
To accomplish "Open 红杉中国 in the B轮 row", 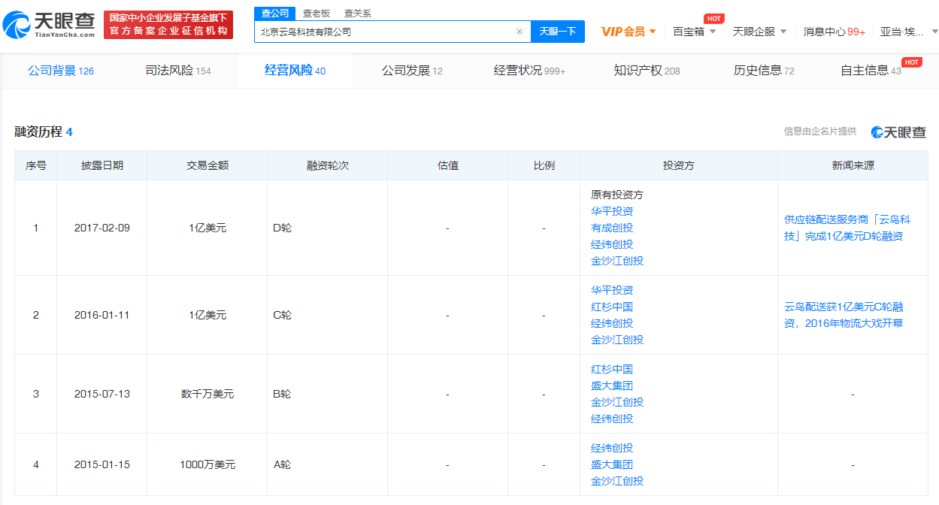I will pos(612,369).
